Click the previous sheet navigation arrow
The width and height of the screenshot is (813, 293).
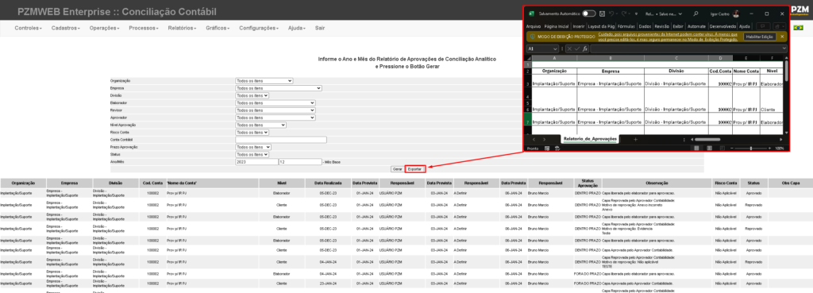coord(534,140)
